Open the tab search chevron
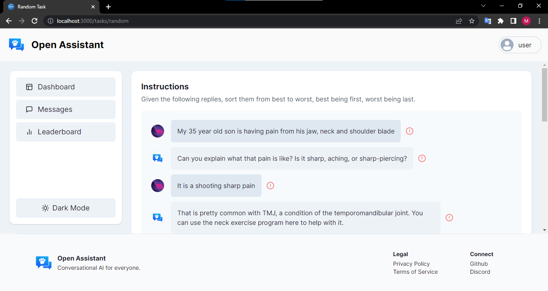This screenshot has height=291, width=548. click(x=483, y=6)
